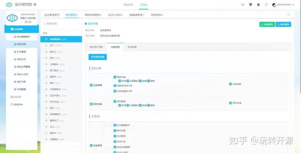Uncheck the 后台管理首页 permission checkbox

[115, 125]
